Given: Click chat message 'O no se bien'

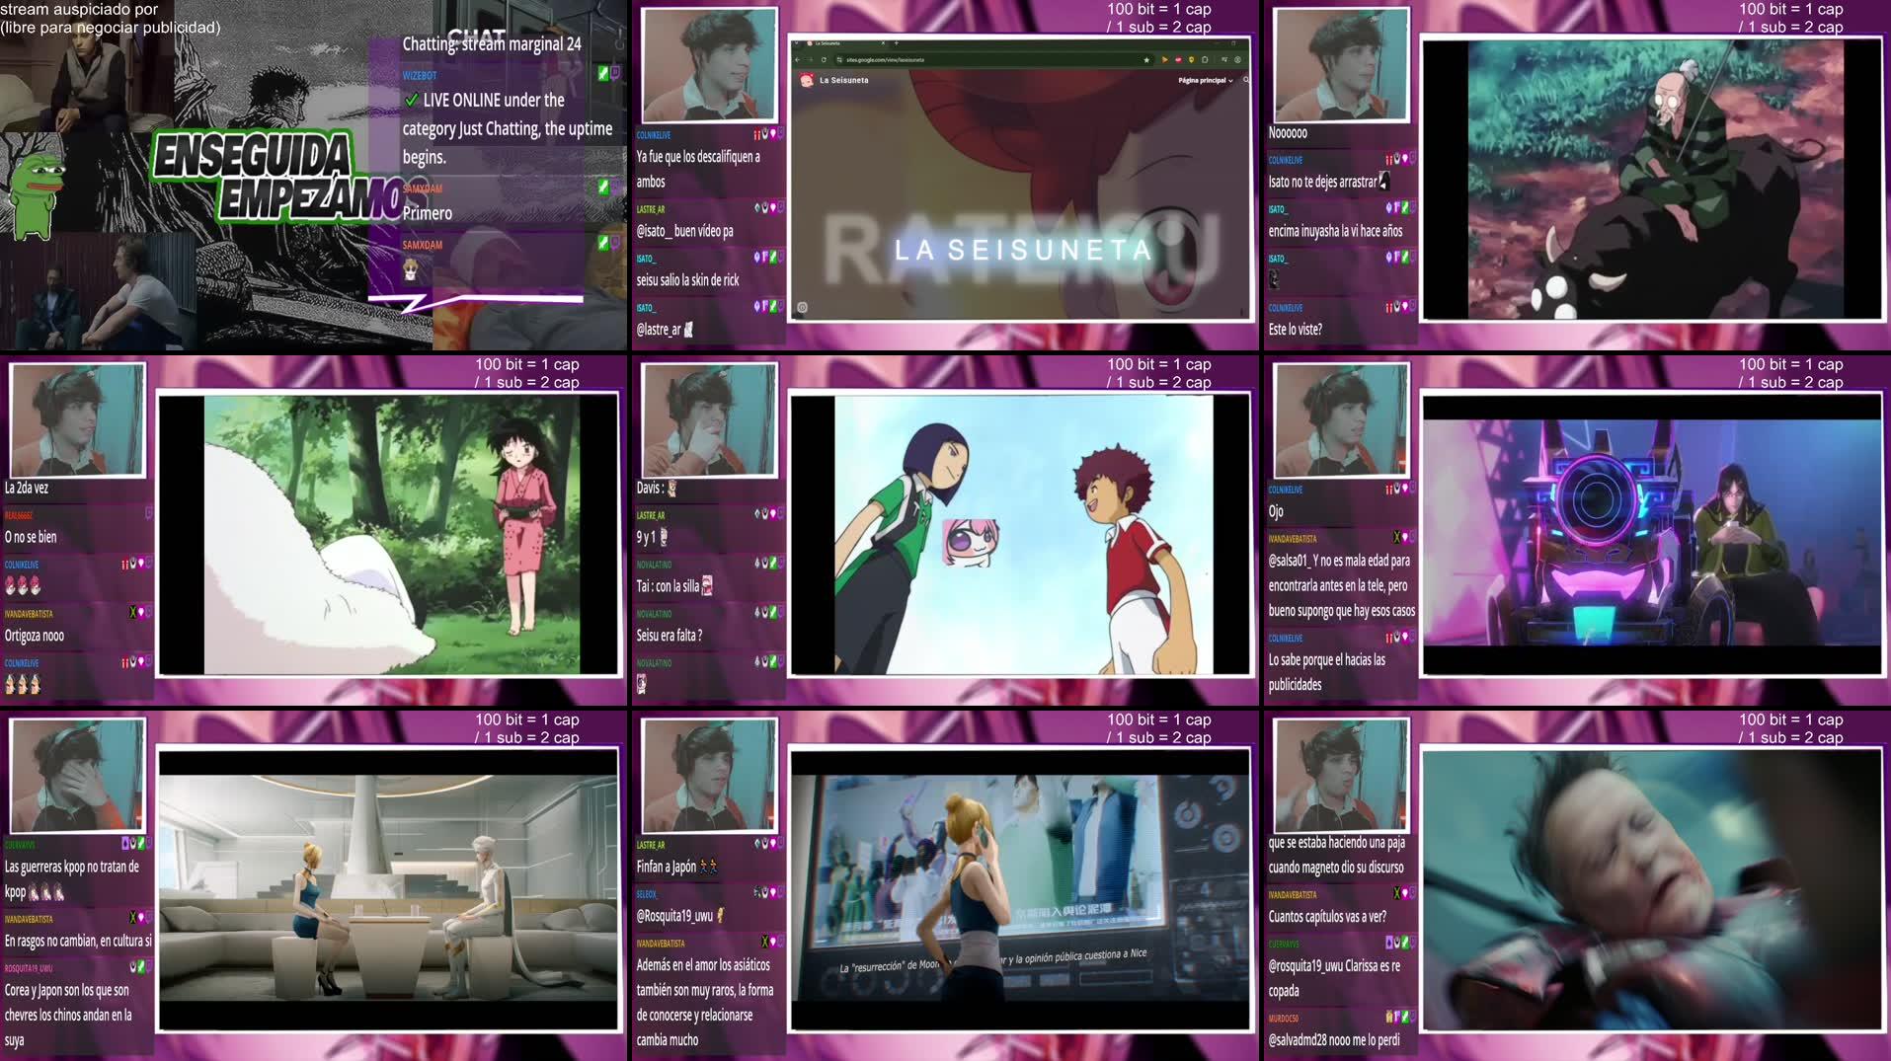Looking at the screenshot, I should pos(31,537).
